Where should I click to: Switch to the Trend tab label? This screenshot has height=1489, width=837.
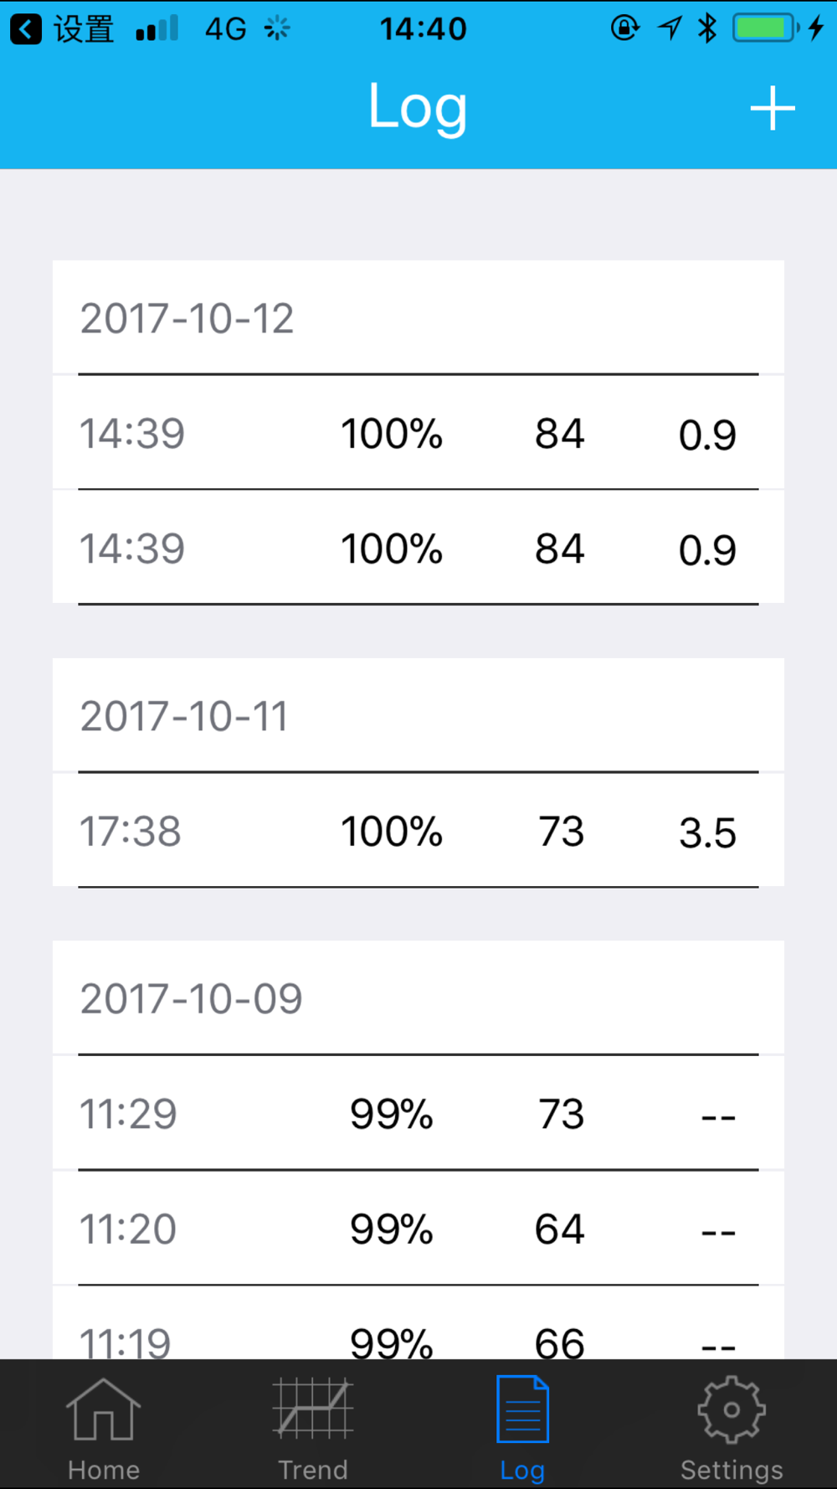(x=313, y=1470)
